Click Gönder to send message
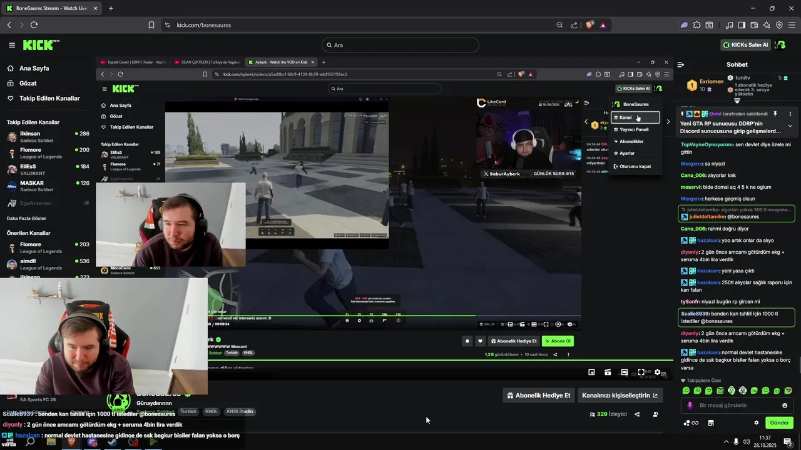 tap(779, 423)
